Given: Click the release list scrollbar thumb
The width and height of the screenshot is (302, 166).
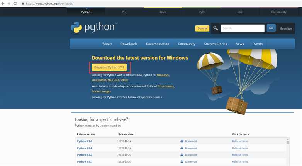Looking at the screenshot, I should 288,143.
